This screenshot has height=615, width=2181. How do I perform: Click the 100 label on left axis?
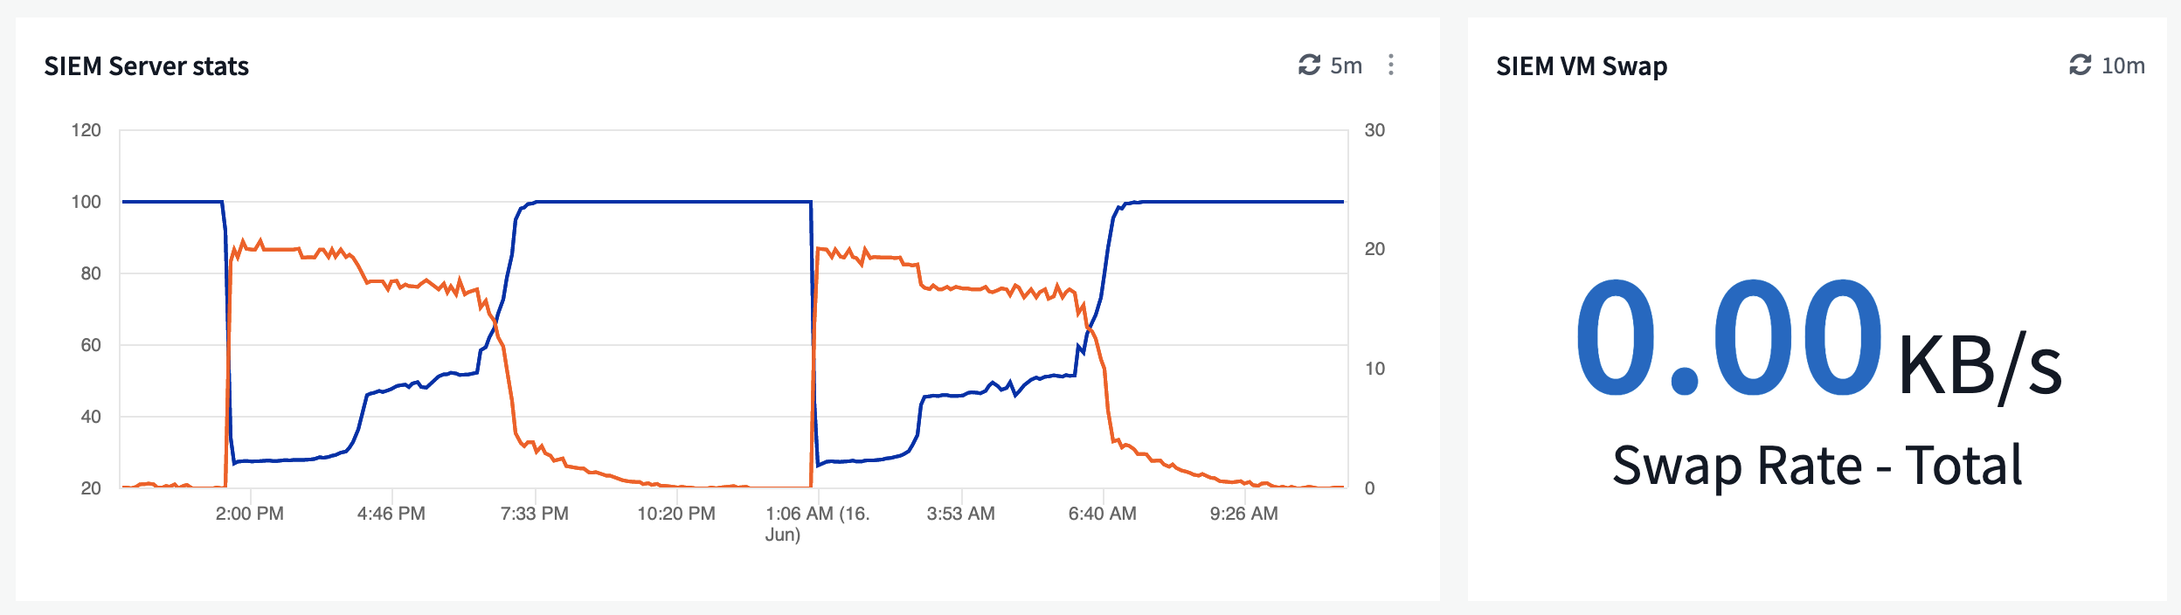87,202
